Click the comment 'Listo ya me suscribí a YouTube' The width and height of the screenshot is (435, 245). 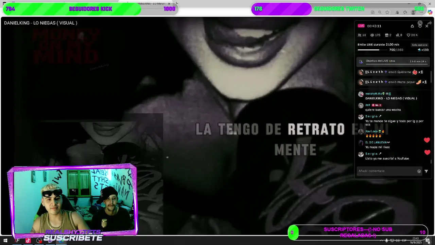(387, 159)
